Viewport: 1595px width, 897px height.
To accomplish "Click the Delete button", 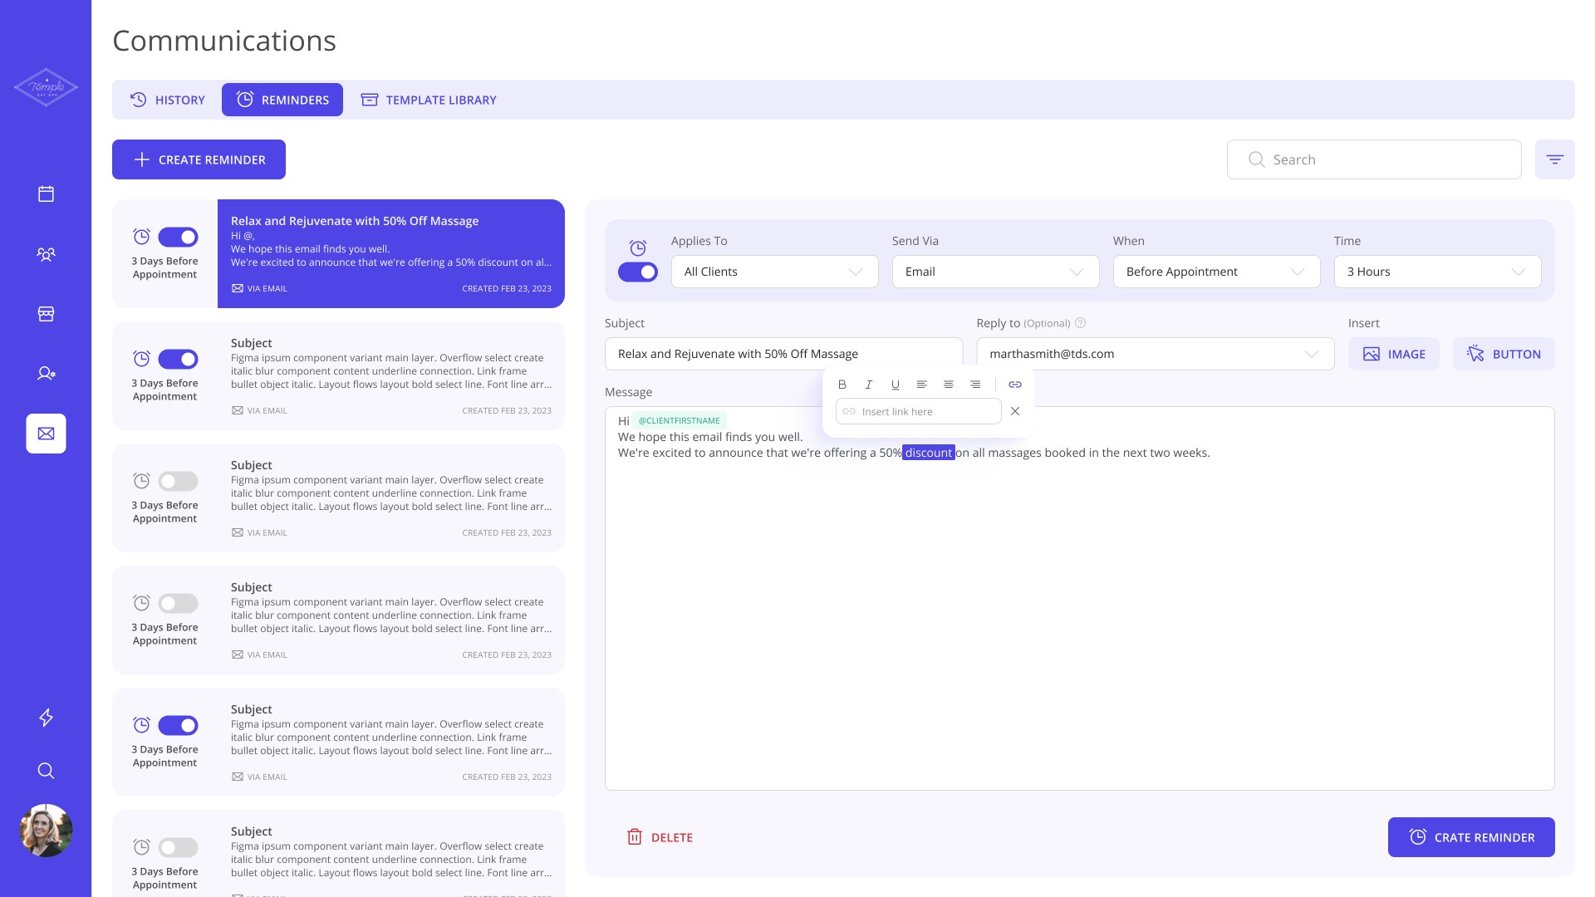I will pos(660,837).
